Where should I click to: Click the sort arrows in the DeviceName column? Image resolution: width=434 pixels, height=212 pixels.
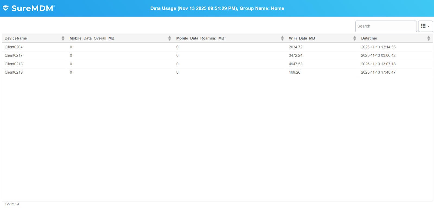coord(63,38)
